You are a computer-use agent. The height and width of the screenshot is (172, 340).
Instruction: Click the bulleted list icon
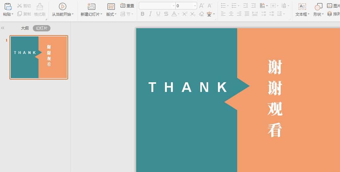point(223,6)
